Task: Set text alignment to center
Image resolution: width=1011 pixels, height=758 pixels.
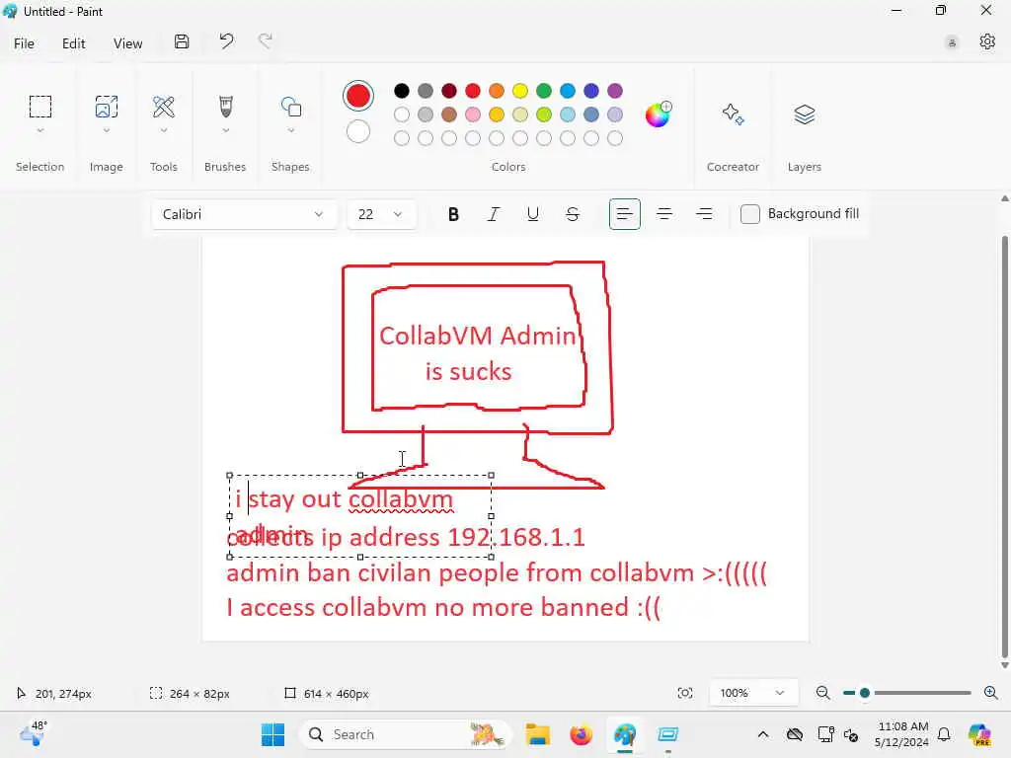Action: (x=664, y=214)
